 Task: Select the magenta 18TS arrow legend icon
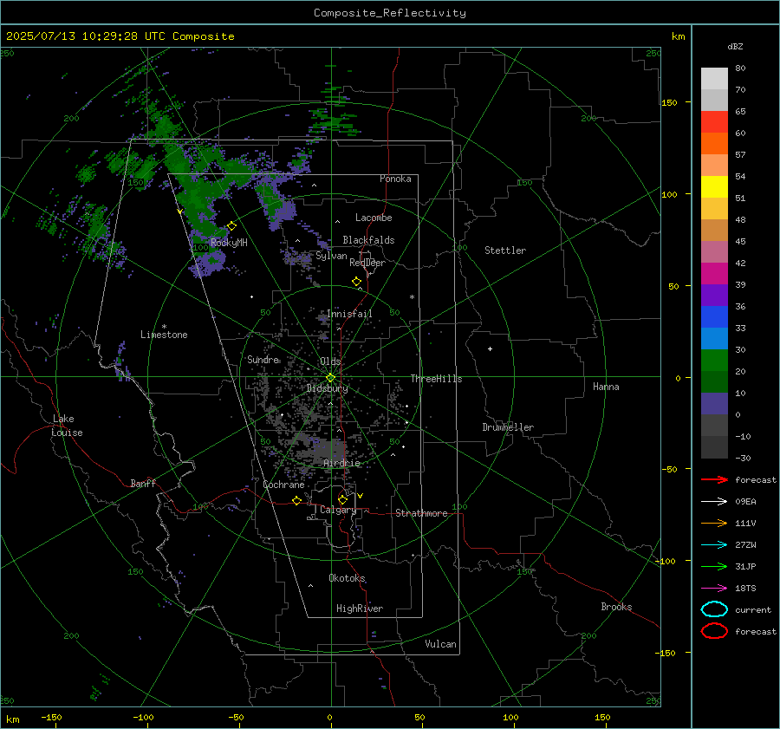click(714, 589)
